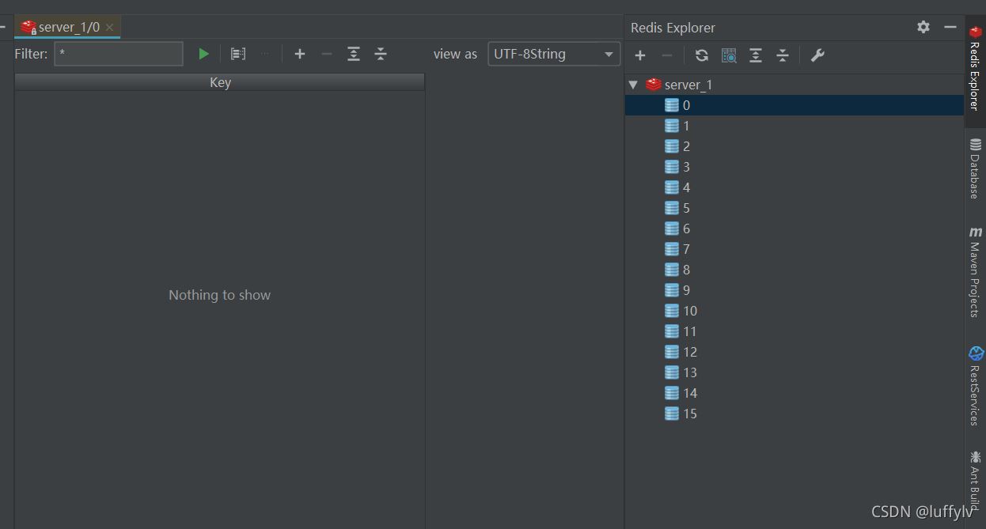Open Redis Explorer wrench settings
The height and width of the screenshot is (529, 986).
(817, 55)
